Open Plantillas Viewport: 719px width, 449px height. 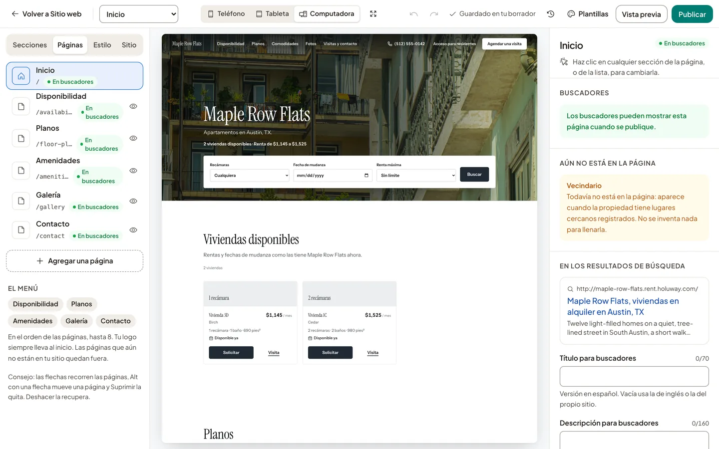588,14
